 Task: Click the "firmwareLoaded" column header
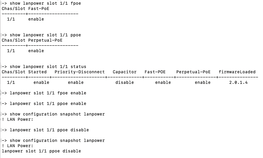237,72
